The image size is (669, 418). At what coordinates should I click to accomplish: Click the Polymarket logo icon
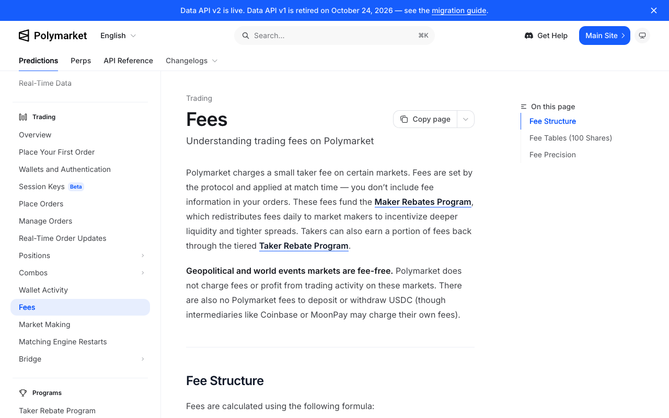(24, 36)
